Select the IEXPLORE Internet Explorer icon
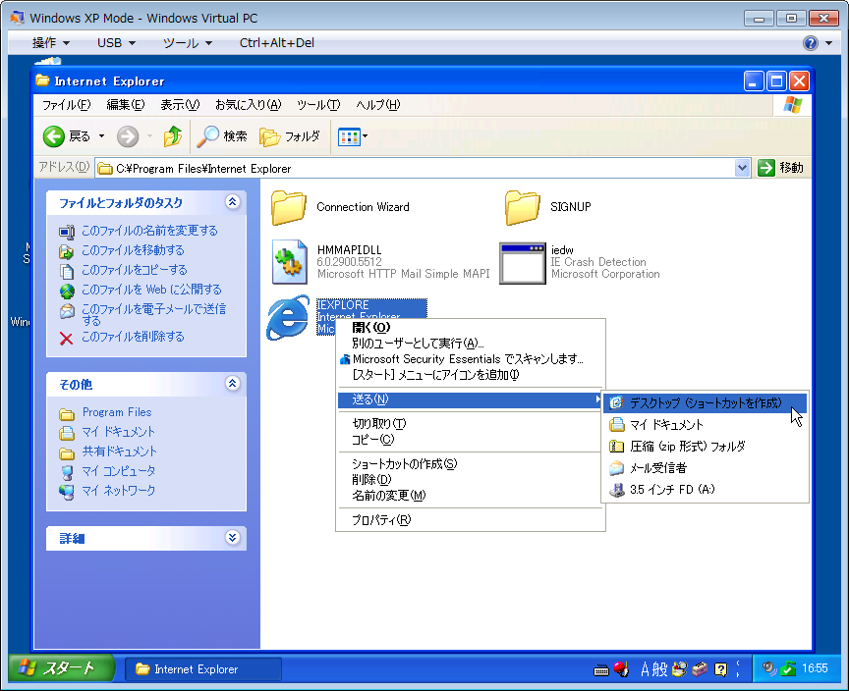 [x=289, y=318]
